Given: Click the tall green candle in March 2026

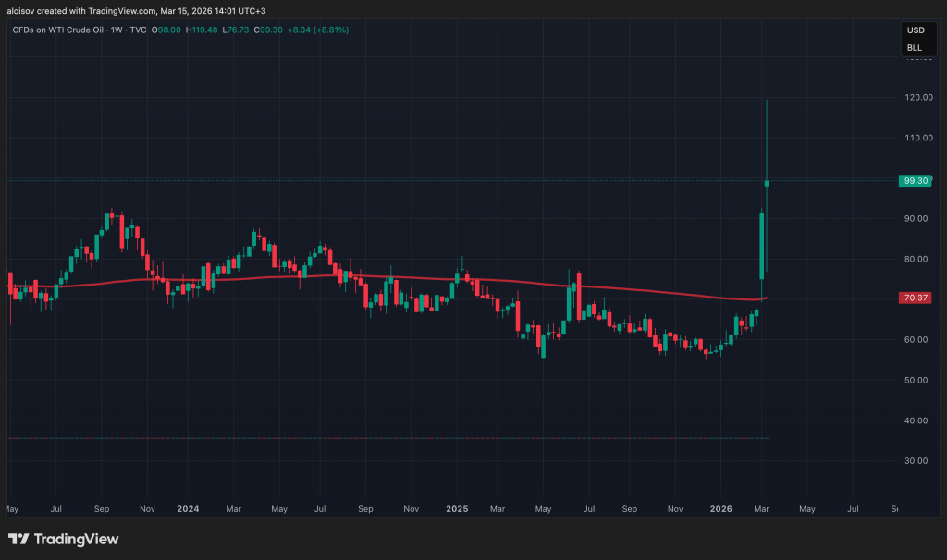Looking at the screenshot, I should [761, 245].
